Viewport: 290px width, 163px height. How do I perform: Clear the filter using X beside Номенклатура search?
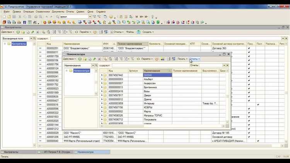click(x=227, y=65)
